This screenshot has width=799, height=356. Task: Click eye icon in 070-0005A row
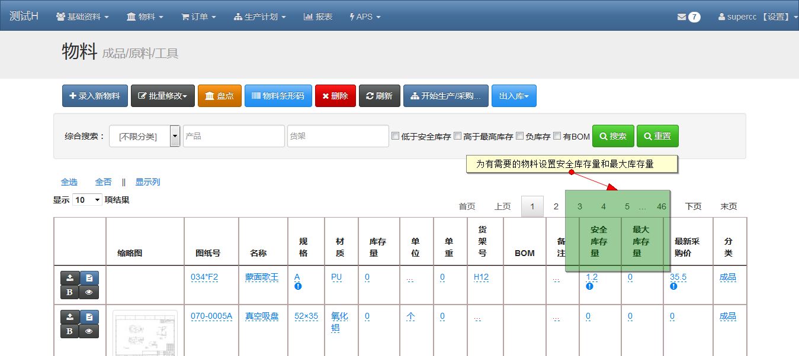pos(89,331)
